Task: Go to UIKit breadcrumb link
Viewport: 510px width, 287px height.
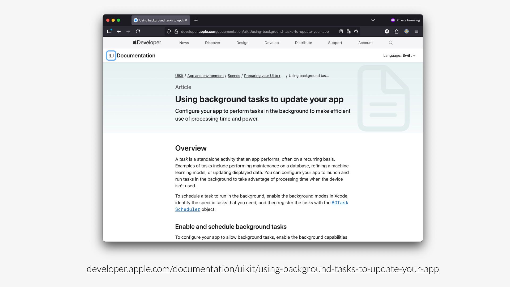Action: click(x=179, y=76)
